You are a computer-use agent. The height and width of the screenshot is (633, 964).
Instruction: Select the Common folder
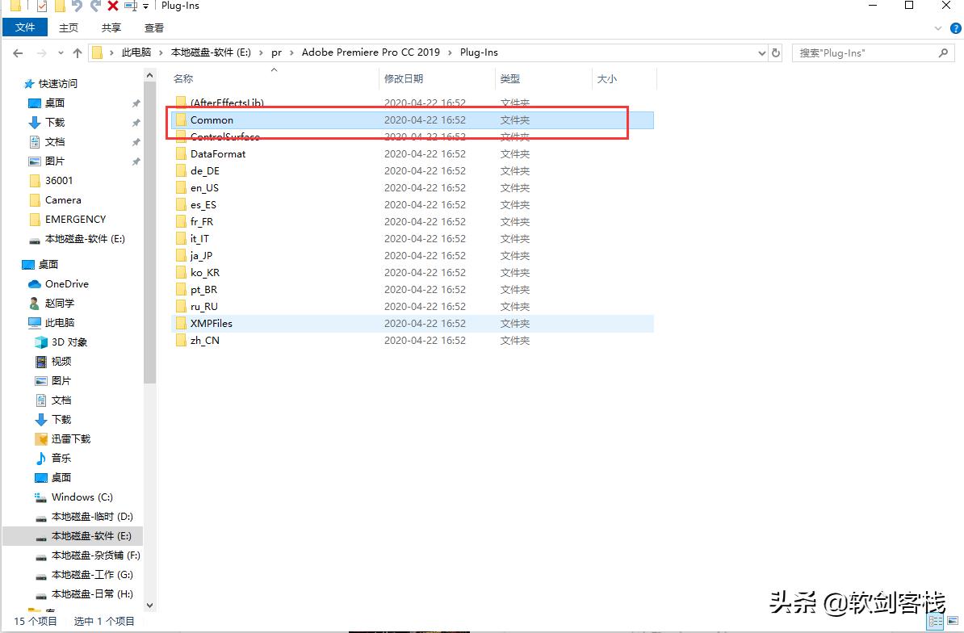click(412, 119)
